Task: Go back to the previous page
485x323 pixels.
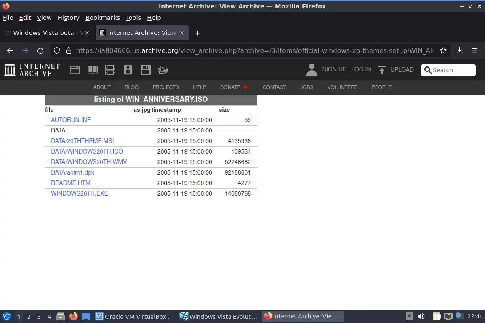Action: 10,51
